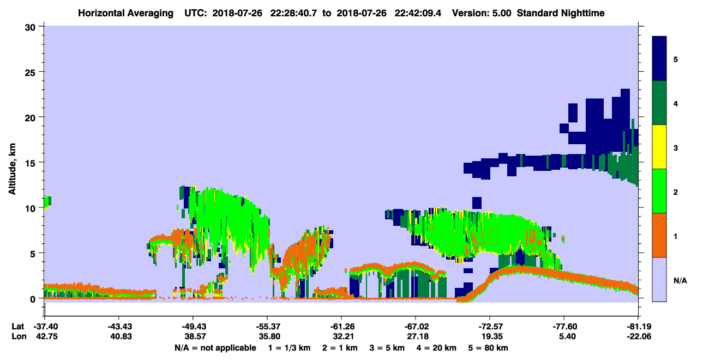Click the legend text '4 = 20 km'
Viewport: 709px width, 363px height.
pos(437,348)
